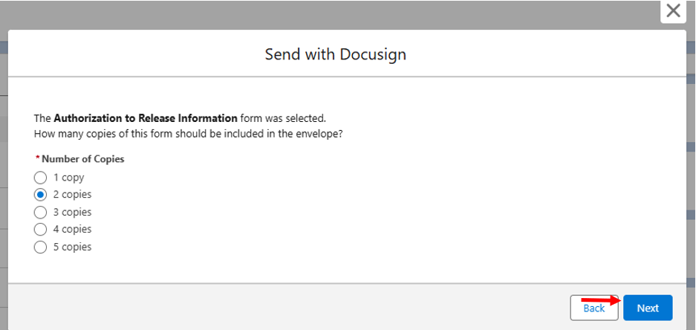Click the Number of Copies label
This screenshot has height=330, width=696.
(83, 159)
